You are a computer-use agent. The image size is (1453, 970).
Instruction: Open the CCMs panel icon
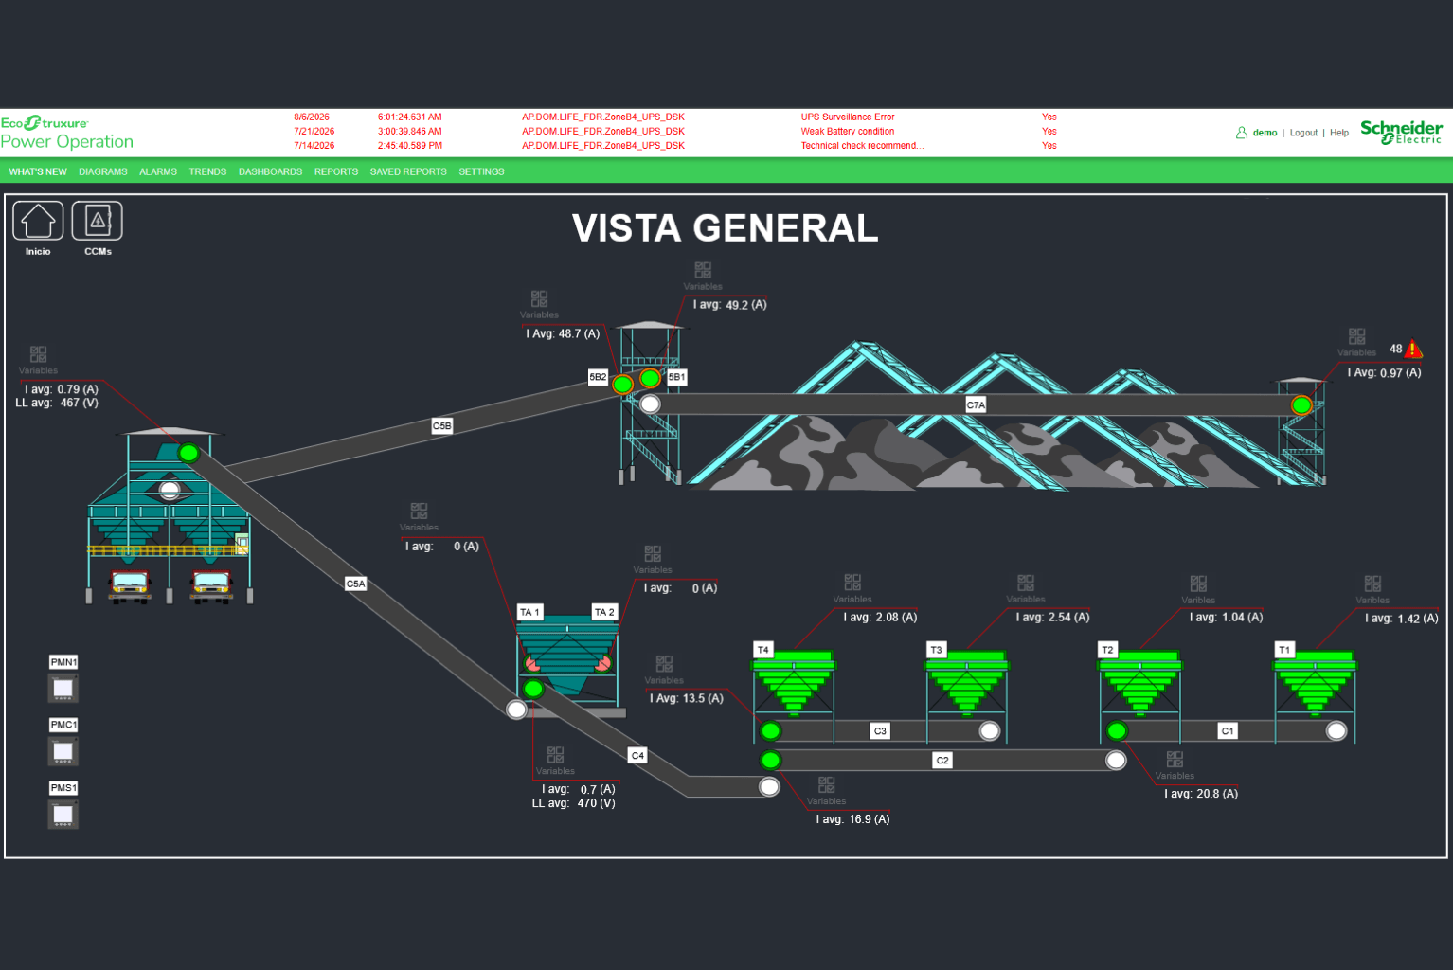[x=98, y=221]
